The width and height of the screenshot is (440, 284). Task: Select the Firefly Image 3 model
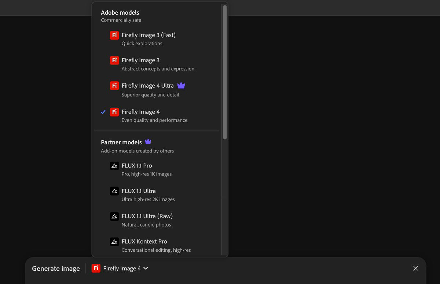click(157, 64)
